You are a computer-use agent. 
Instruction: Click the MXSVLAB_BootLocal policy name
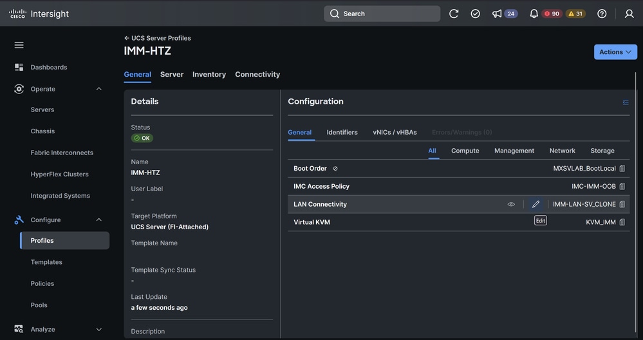(x=584, y=169)
